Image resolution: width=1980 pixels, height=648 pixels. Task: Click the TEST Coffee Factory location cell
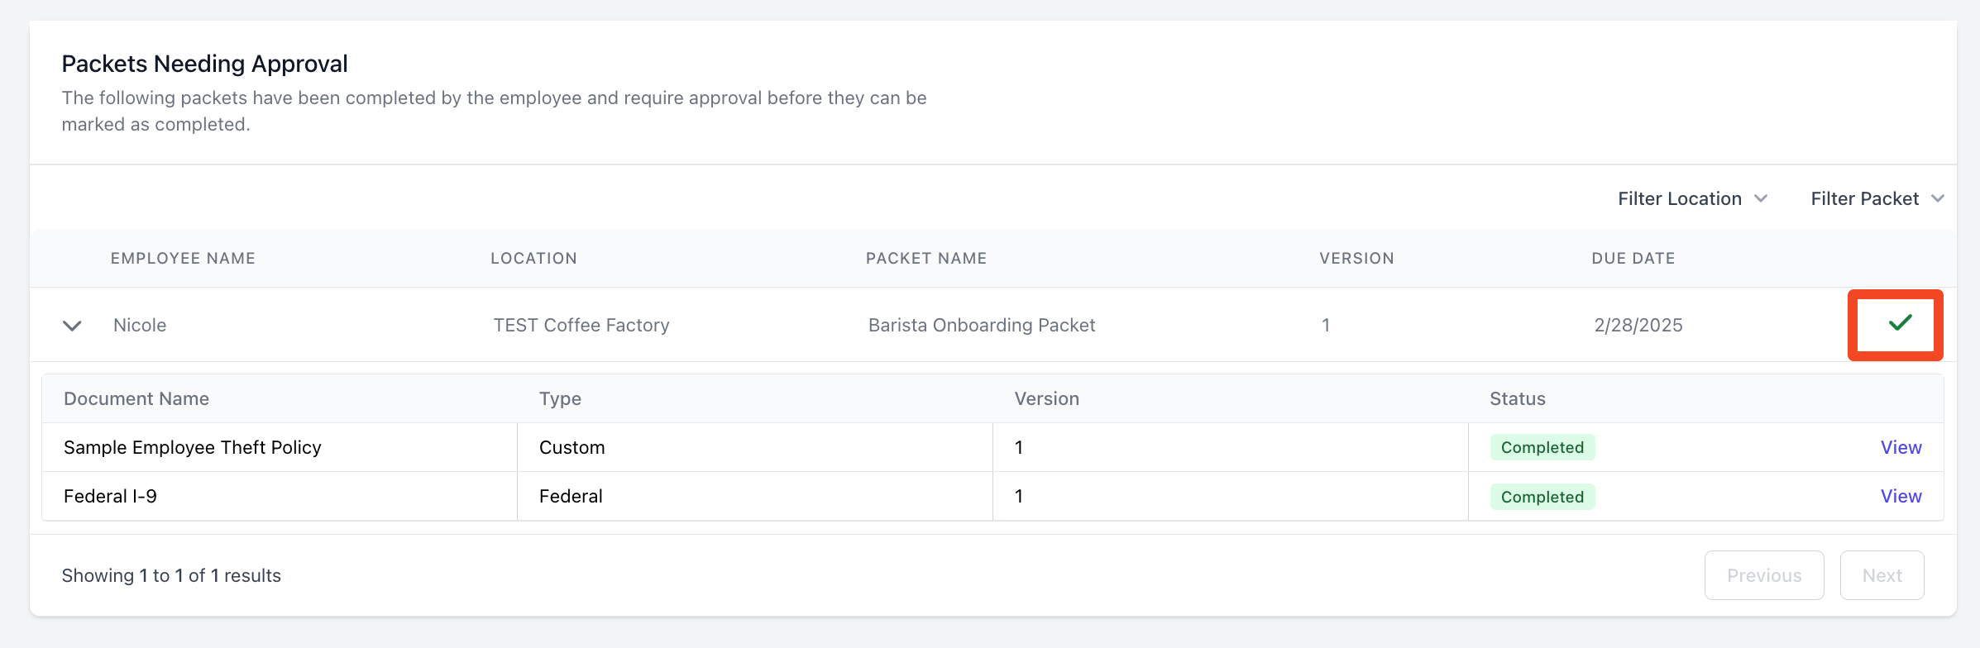tap(581, 325)
